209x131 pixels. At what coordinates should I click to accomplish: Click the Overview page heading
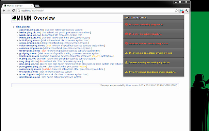coord(44,18)
